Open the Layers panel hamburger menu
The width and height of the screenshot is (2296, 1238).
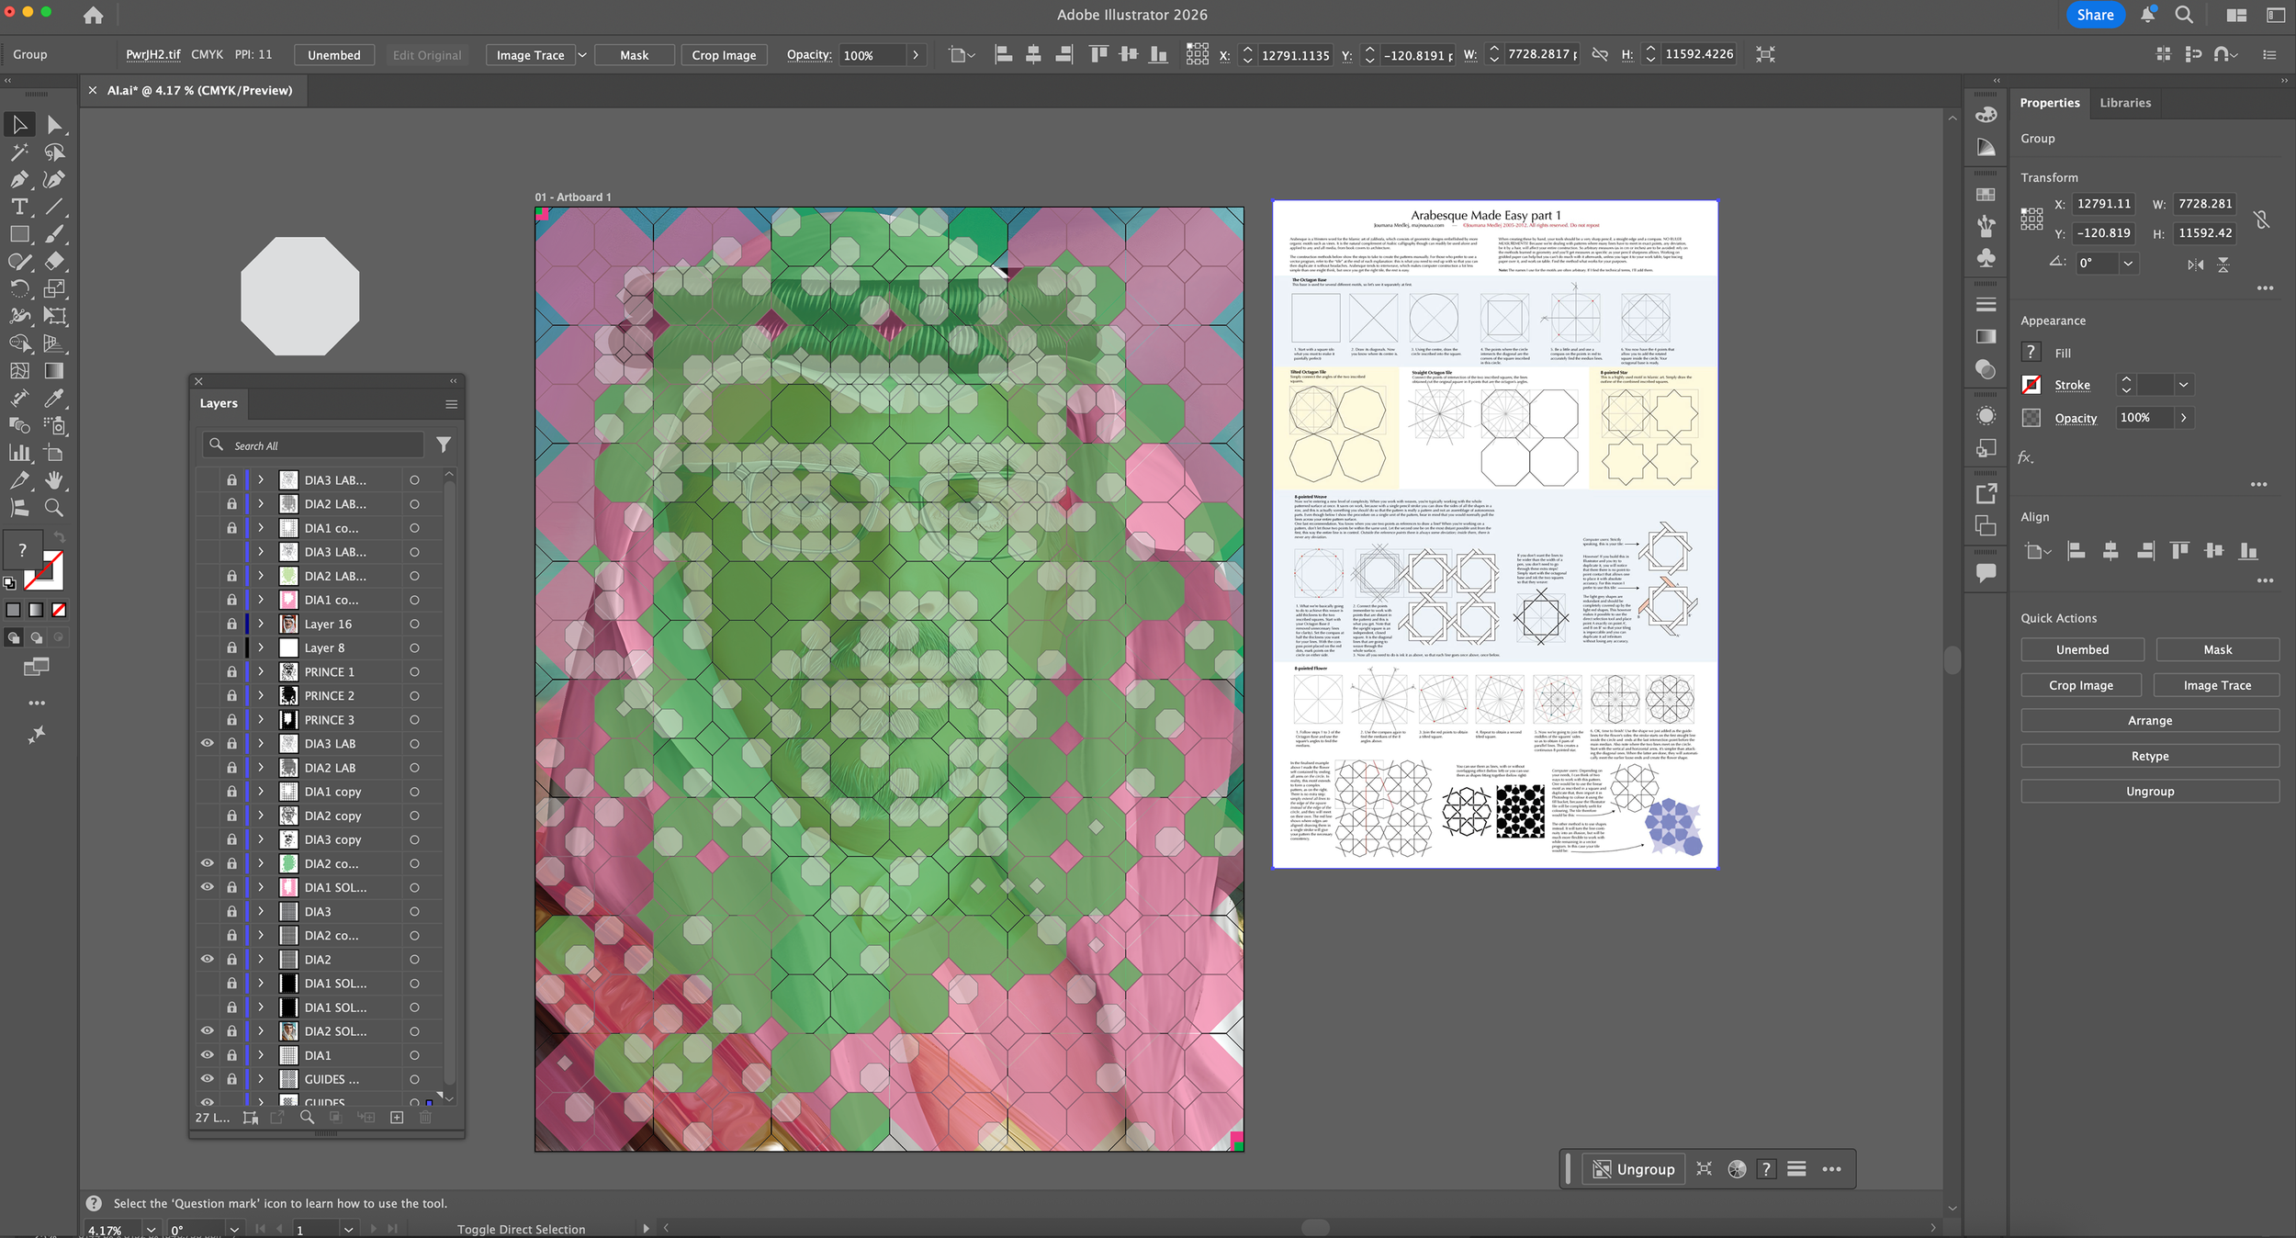pyautogui.click(x=451, y=404)
